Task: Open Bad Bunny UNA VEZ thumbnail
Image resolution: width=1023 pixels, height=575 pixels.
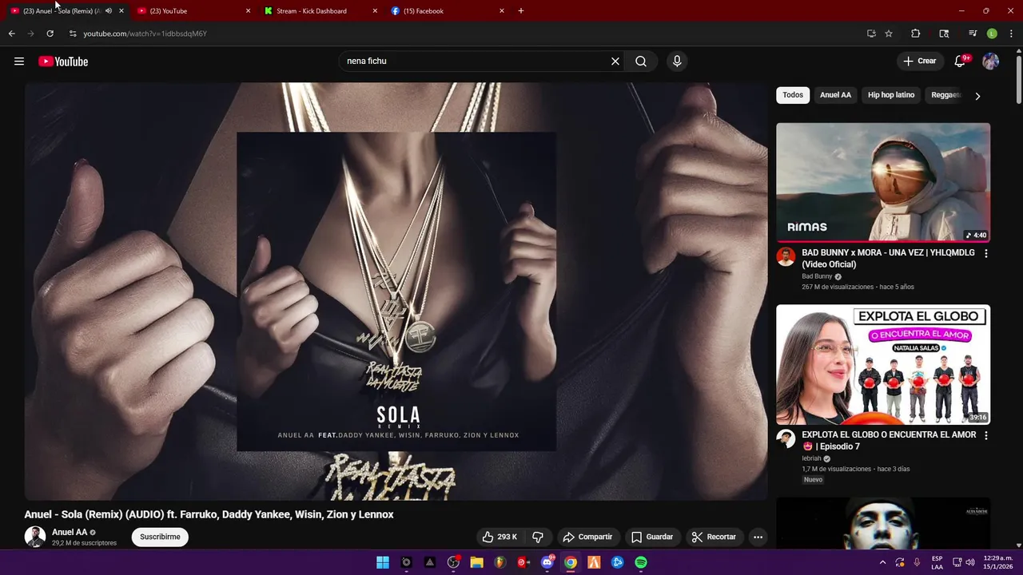Action: [883, 182]
